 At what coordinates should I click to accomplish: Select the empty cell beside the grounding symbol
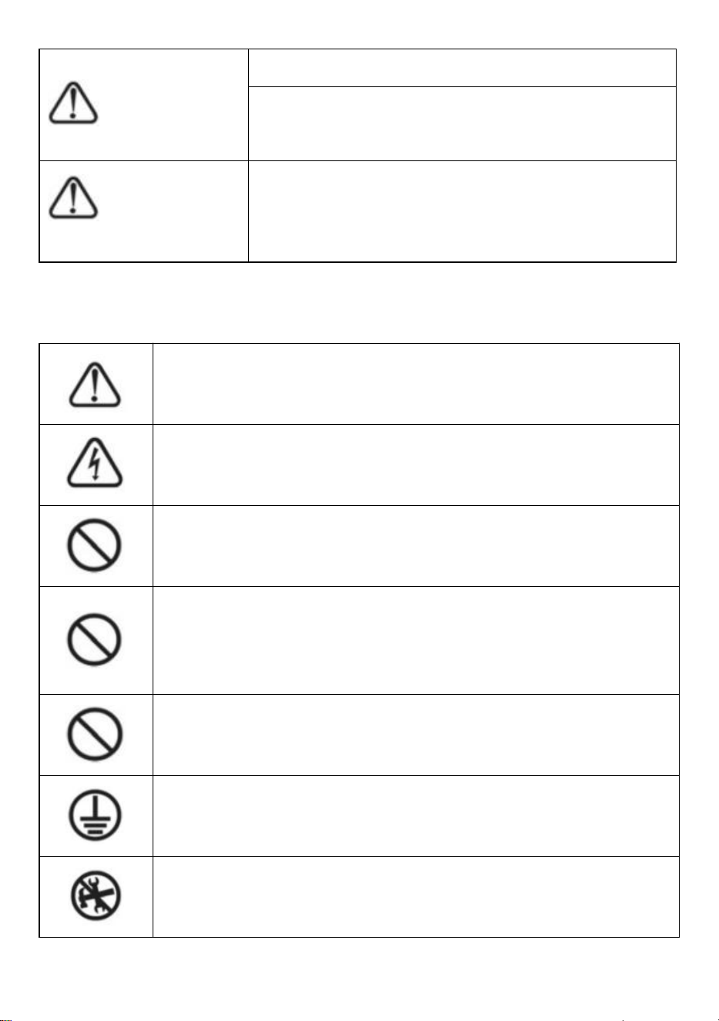coord(416,816)
